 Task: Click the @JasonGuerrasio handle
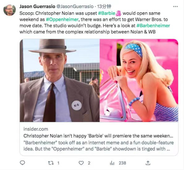coord(75,7)
